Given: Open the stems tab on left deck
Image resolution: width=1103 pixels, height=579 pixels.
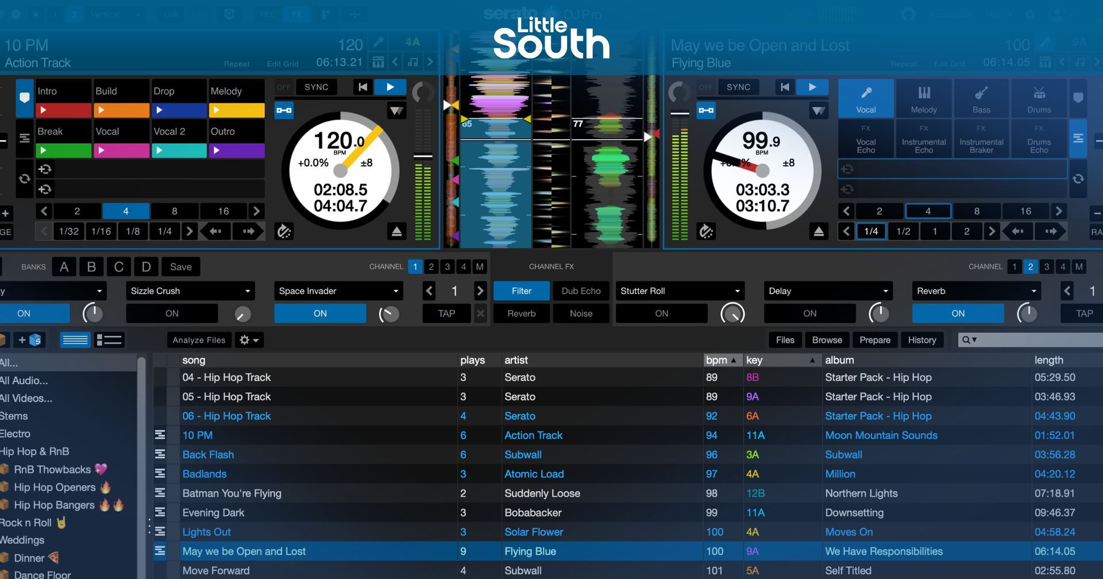Looking at the screenshot, I should (x=24, y=138).
